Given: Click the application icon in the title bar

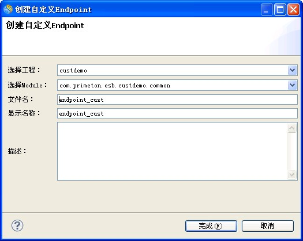Looking at the screenshot, I should pos(8,9).
